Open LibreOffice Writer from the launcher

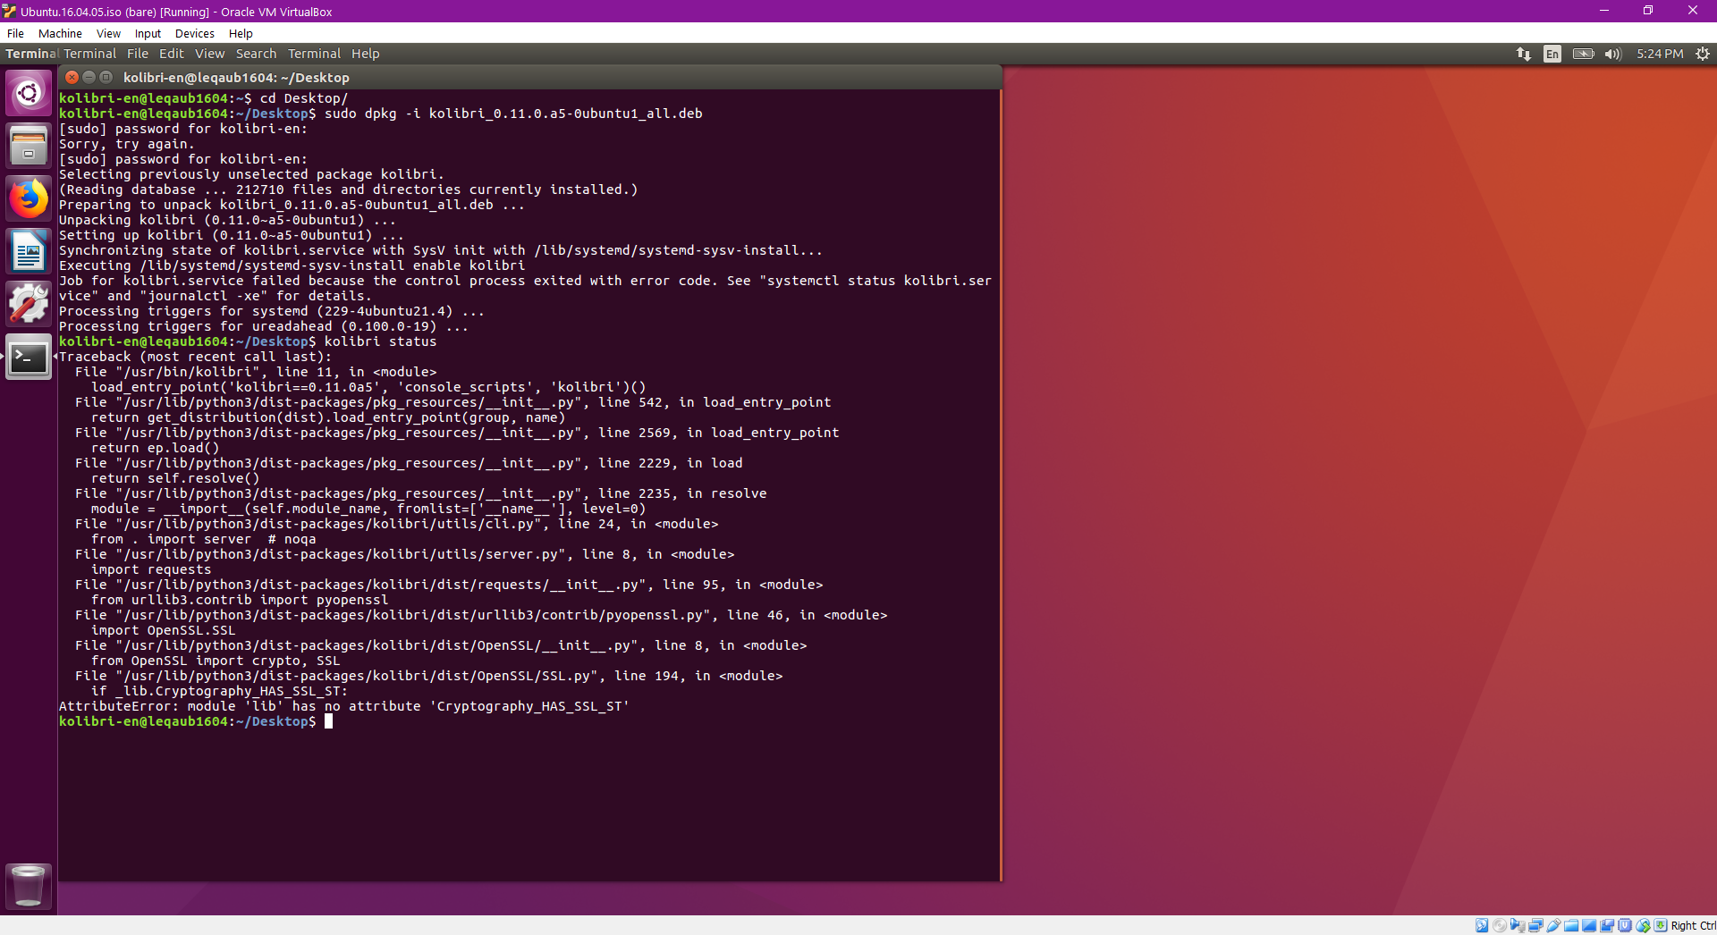point(29,251)
